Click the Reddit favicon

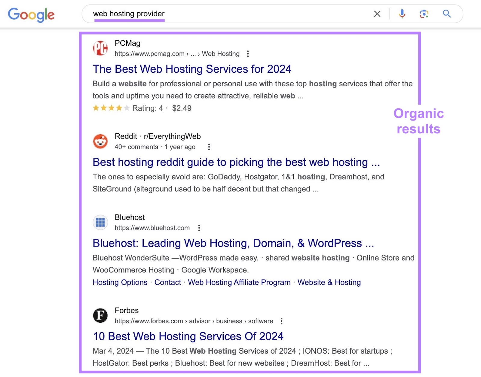[100, 141]
